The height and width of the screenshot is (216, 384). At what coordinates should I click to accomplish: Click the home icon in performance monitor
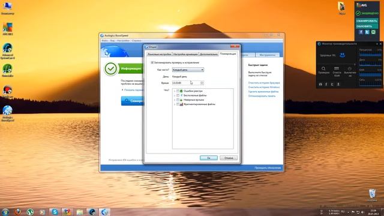point(320,84)
